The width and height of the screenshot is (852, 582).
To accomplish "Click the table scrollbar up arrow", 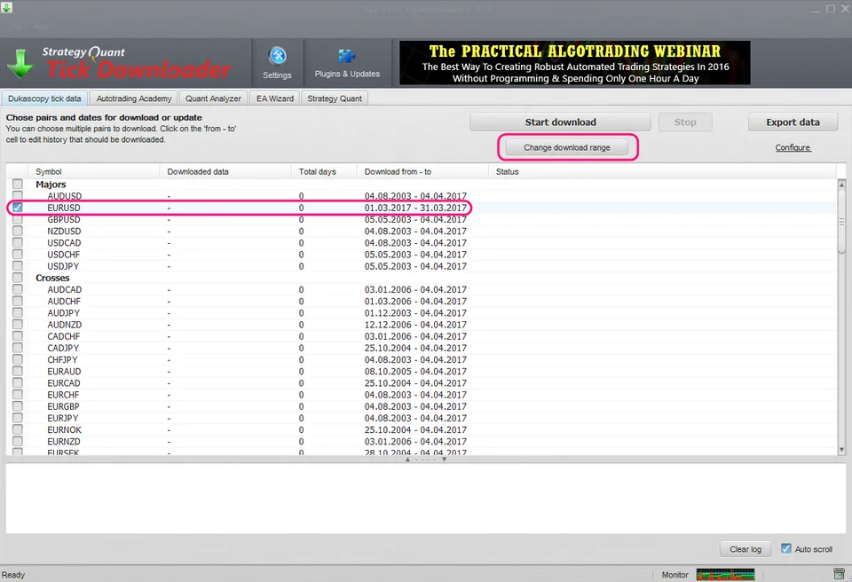I will pyautogui.click(x=841, y=185).
